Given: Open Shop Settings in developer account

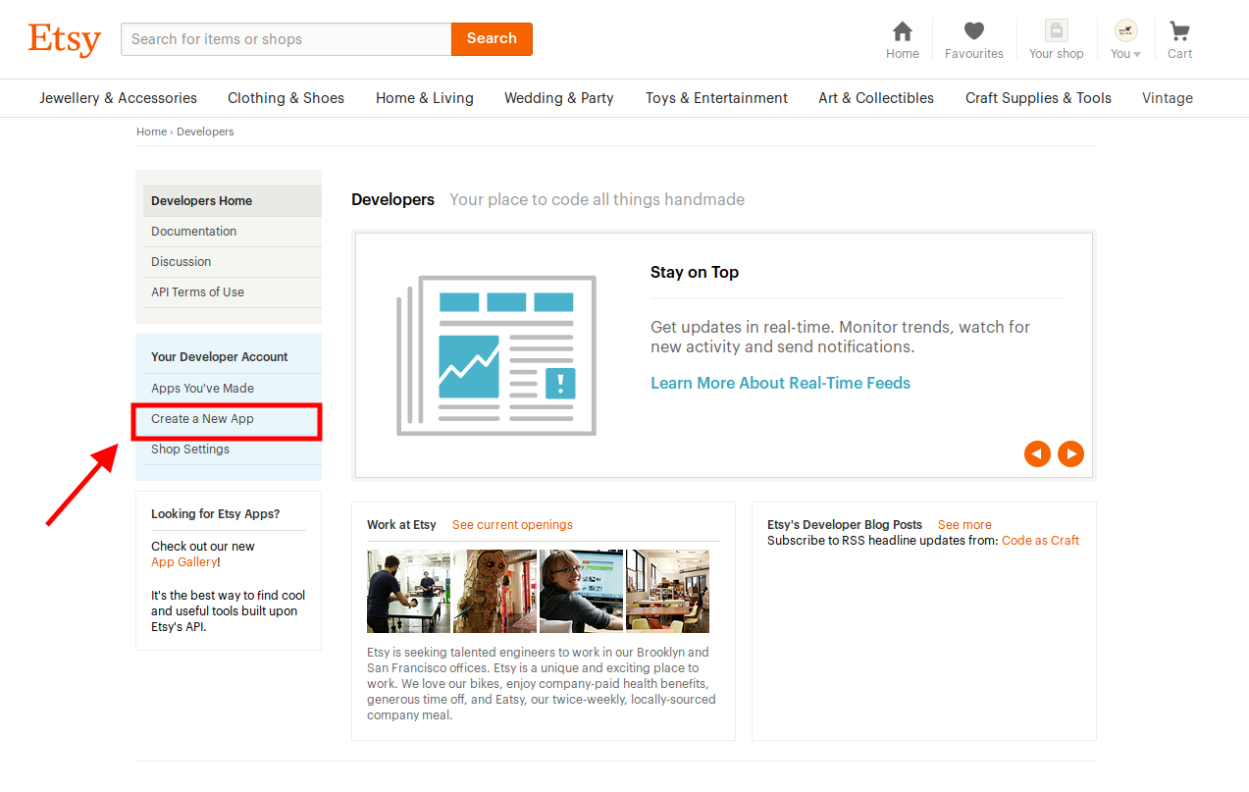Looking at the screenshot, I should click(233, 449).
